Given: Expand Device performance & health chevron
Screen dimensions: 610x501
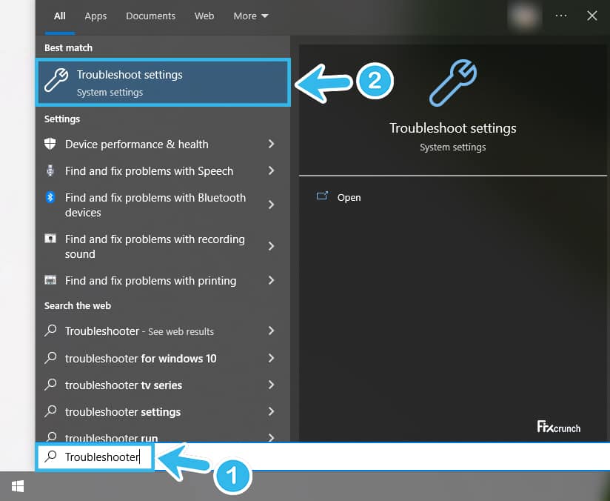Looking at the screenshot, I should pyautogui.click(x=271, y=144).
